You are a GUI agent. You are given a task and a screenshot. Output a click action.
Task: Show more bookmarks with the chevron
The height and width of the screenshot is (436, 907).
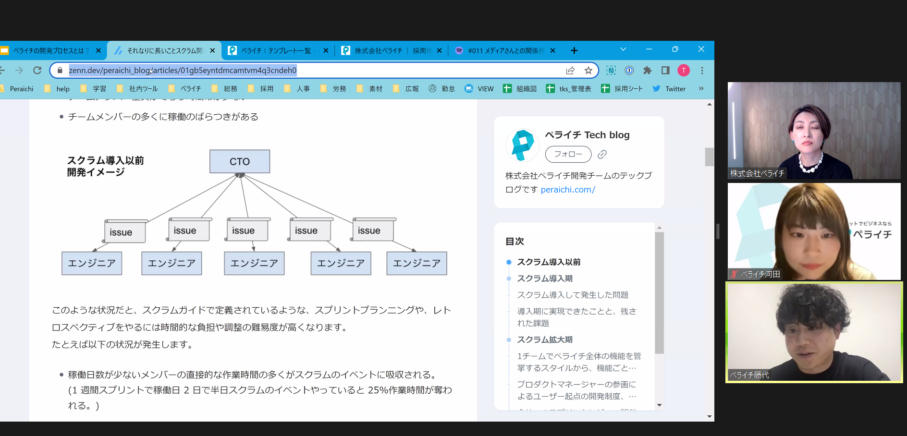click(701, 89)
